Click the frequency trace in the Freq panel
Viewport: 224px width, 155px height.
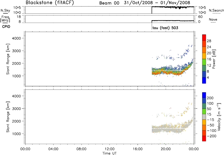pos(173,21)
